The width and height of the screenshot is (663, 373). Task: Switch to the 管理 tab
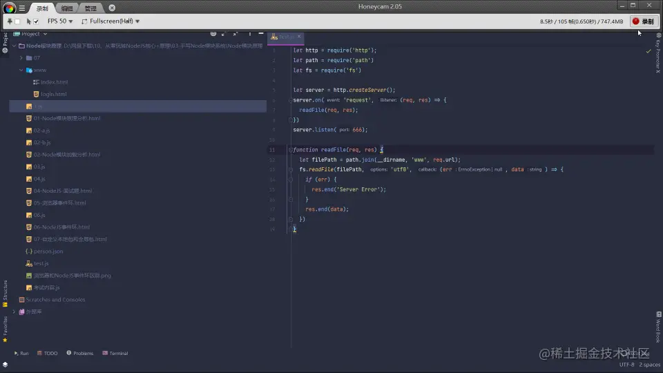tap(90, 8)
